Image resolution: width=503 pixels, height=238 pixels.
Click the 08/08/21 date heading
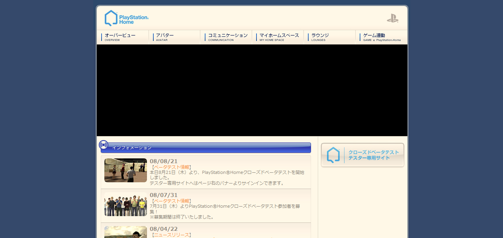tap(164, 161)
